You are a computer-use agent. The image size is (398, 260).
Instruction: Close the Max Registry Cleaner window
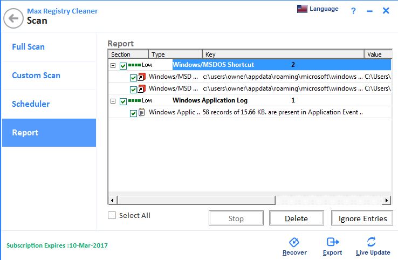click(386, 10)
